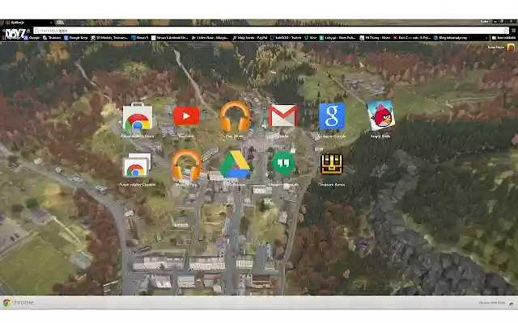This screenshot has height=323, width=518.
Task: Open the second-row orange headphones music app
Action: click(x=186, y=165)
